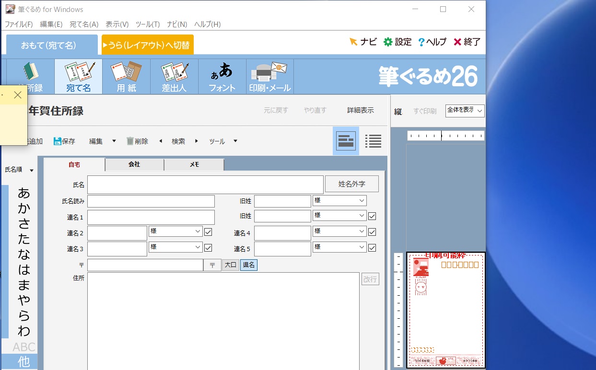Switch to うら(レイアウト)へ切替 tab
Screen dimensions: 596x370
(148, 45)
